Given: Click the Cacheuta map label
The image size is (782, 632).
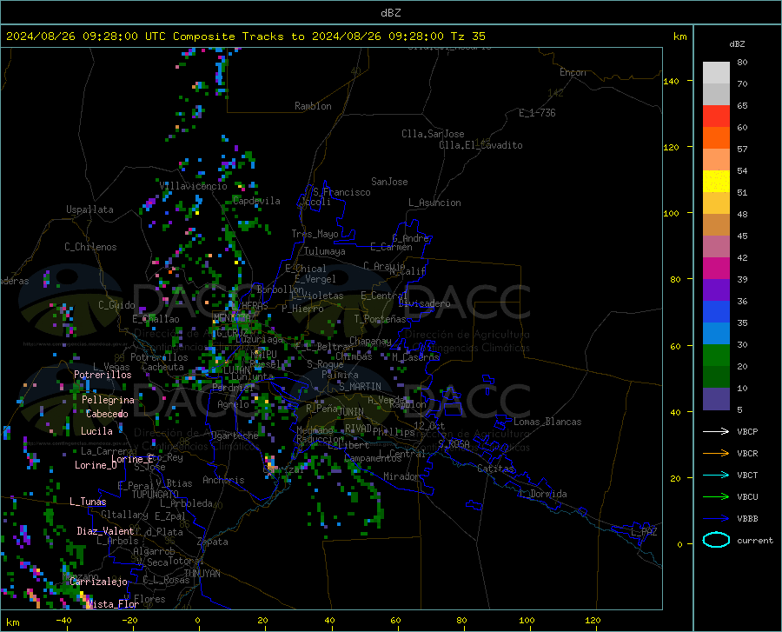Looking at the screenshot, I should coord(162,367).
